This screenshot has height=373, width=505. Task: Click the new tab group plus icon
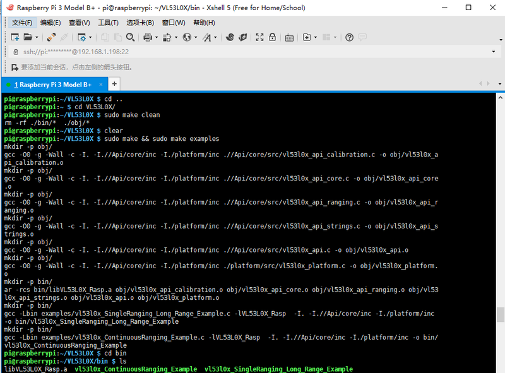[307, 37]
